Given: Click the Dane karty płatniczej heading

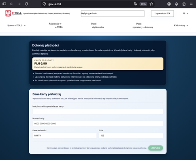Looking at the screenshot, I should [x=47, y=94].
